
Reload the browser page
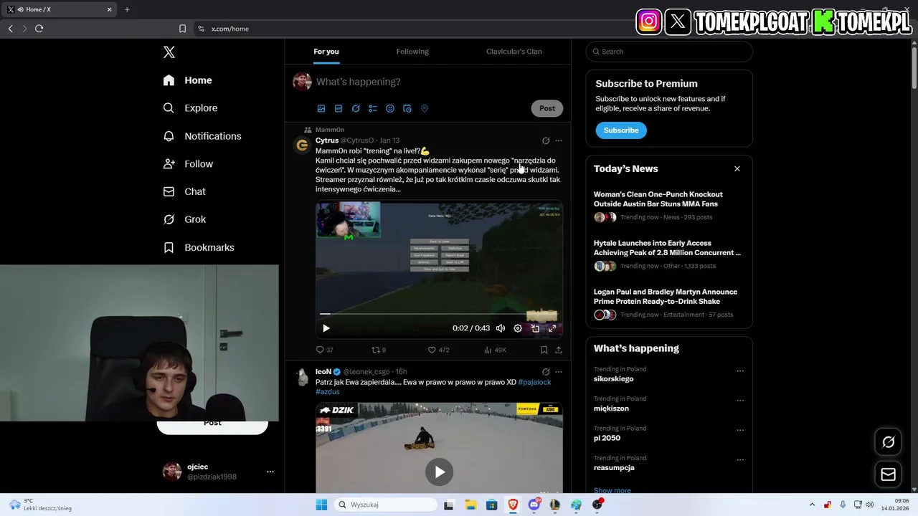tap(39, 29)
